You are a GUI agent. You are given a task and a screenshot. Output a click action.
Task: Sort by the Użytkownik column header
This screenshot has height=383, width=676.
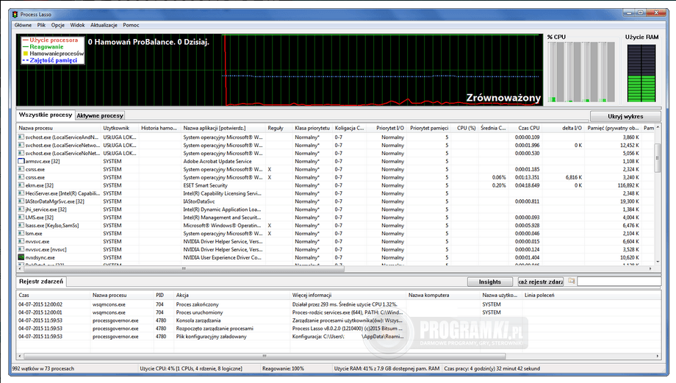pos(120,128)
